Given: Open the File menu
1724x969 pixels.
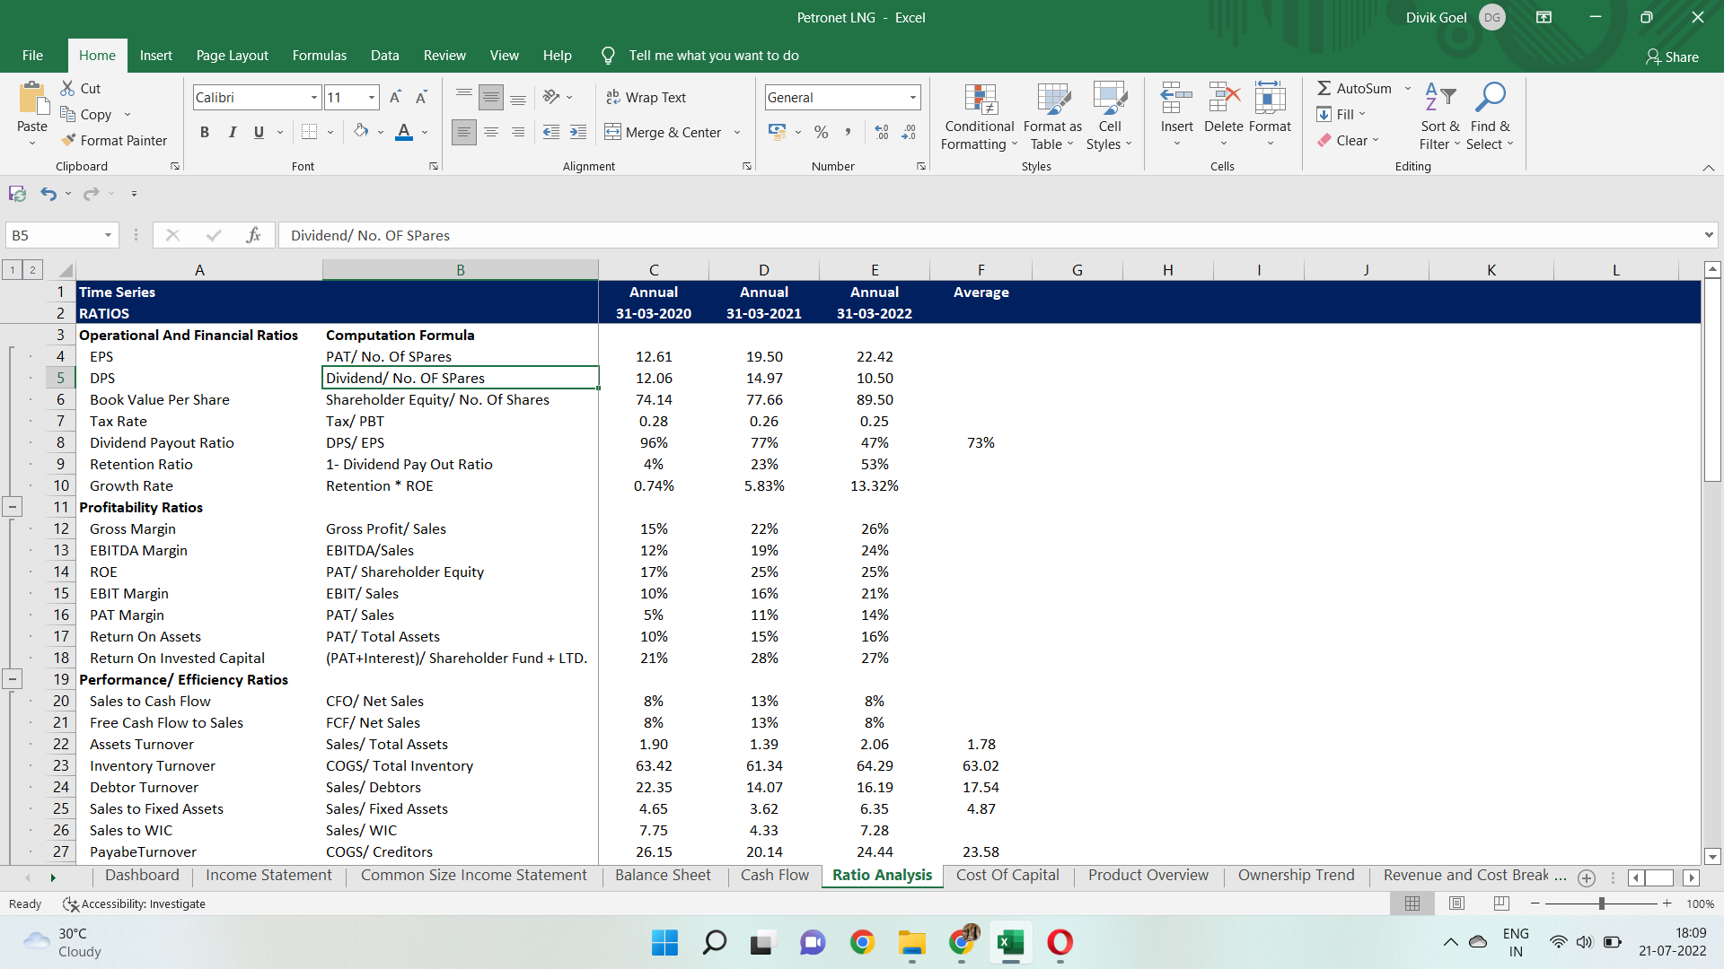Looking at the screenshot, I should click(x=32, y=56).
